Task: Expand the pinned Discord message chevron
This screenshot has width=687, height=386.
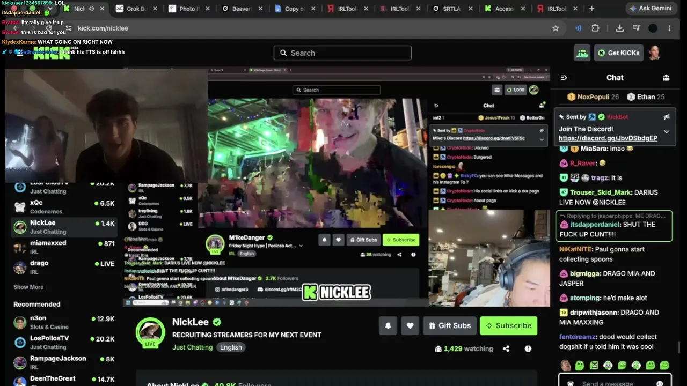Action: (x=667, y=132)
